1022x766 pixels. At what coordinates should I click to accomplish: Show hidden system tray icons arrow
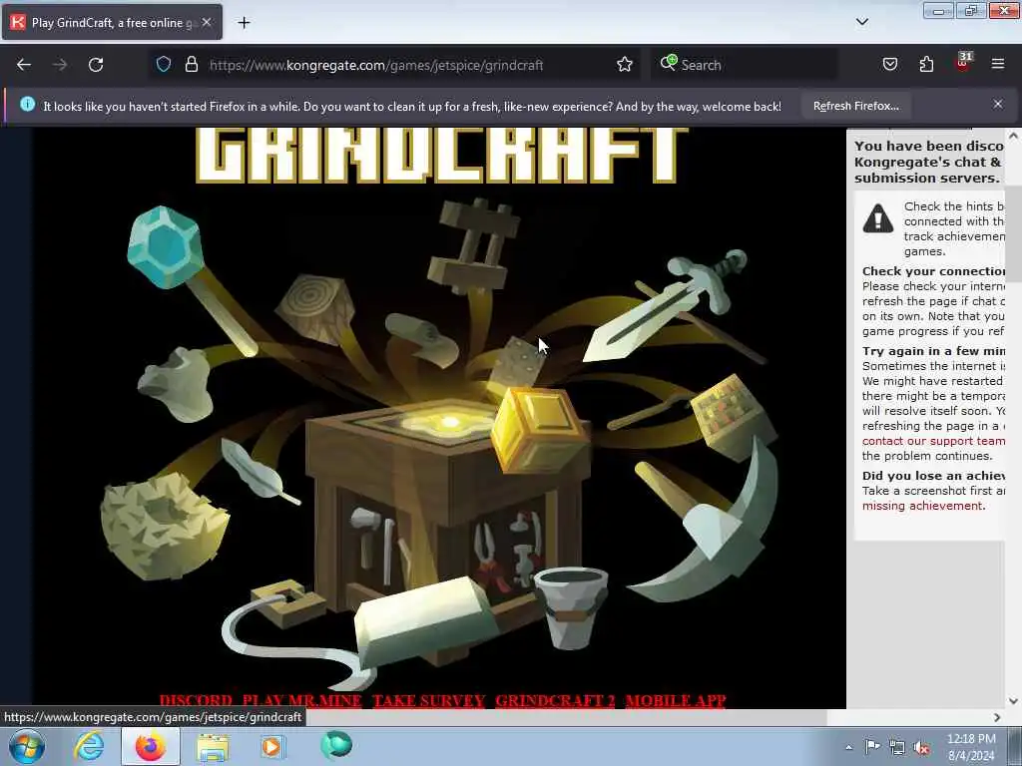[x=848, y=748]
